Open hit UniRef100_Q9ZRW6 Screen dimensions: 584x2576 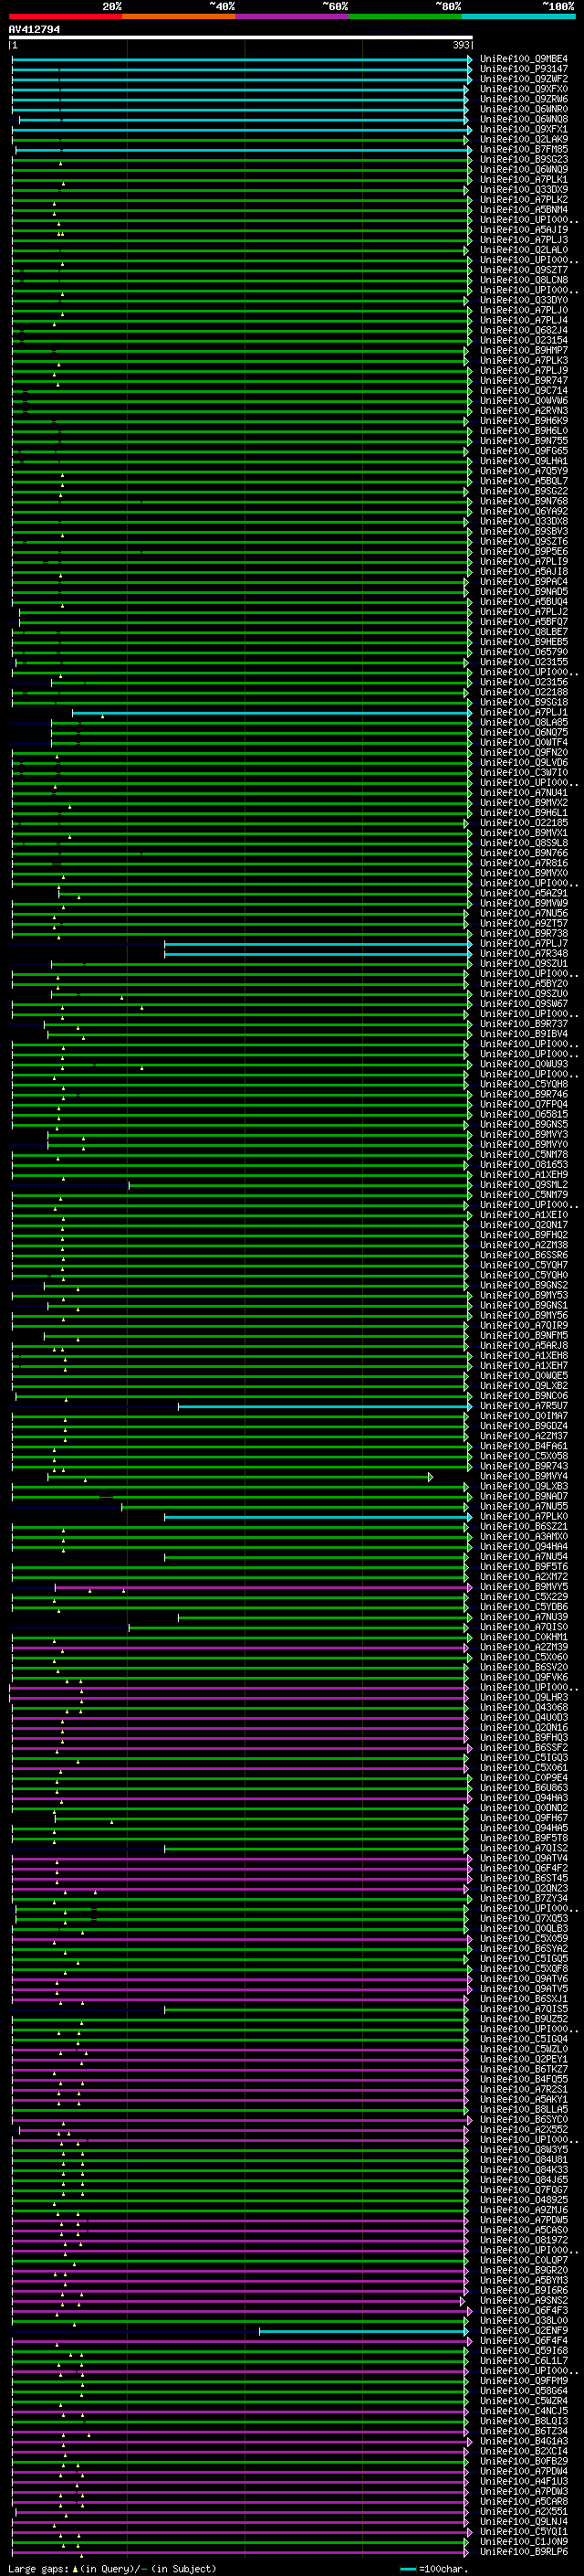click(523, 99)
